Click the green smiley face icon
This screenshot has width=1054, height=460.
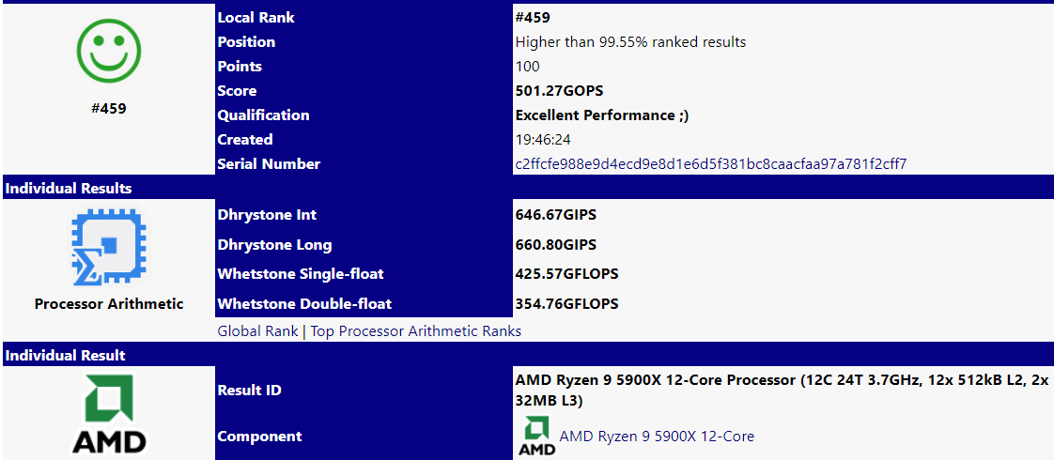[109, 50]
